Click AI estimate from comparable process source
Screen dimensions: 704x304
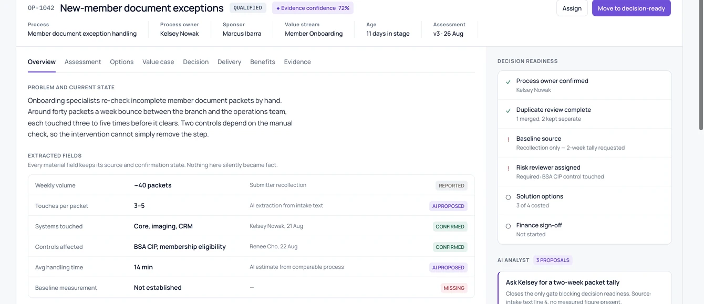pyautogui.click(x=297, y=267)
